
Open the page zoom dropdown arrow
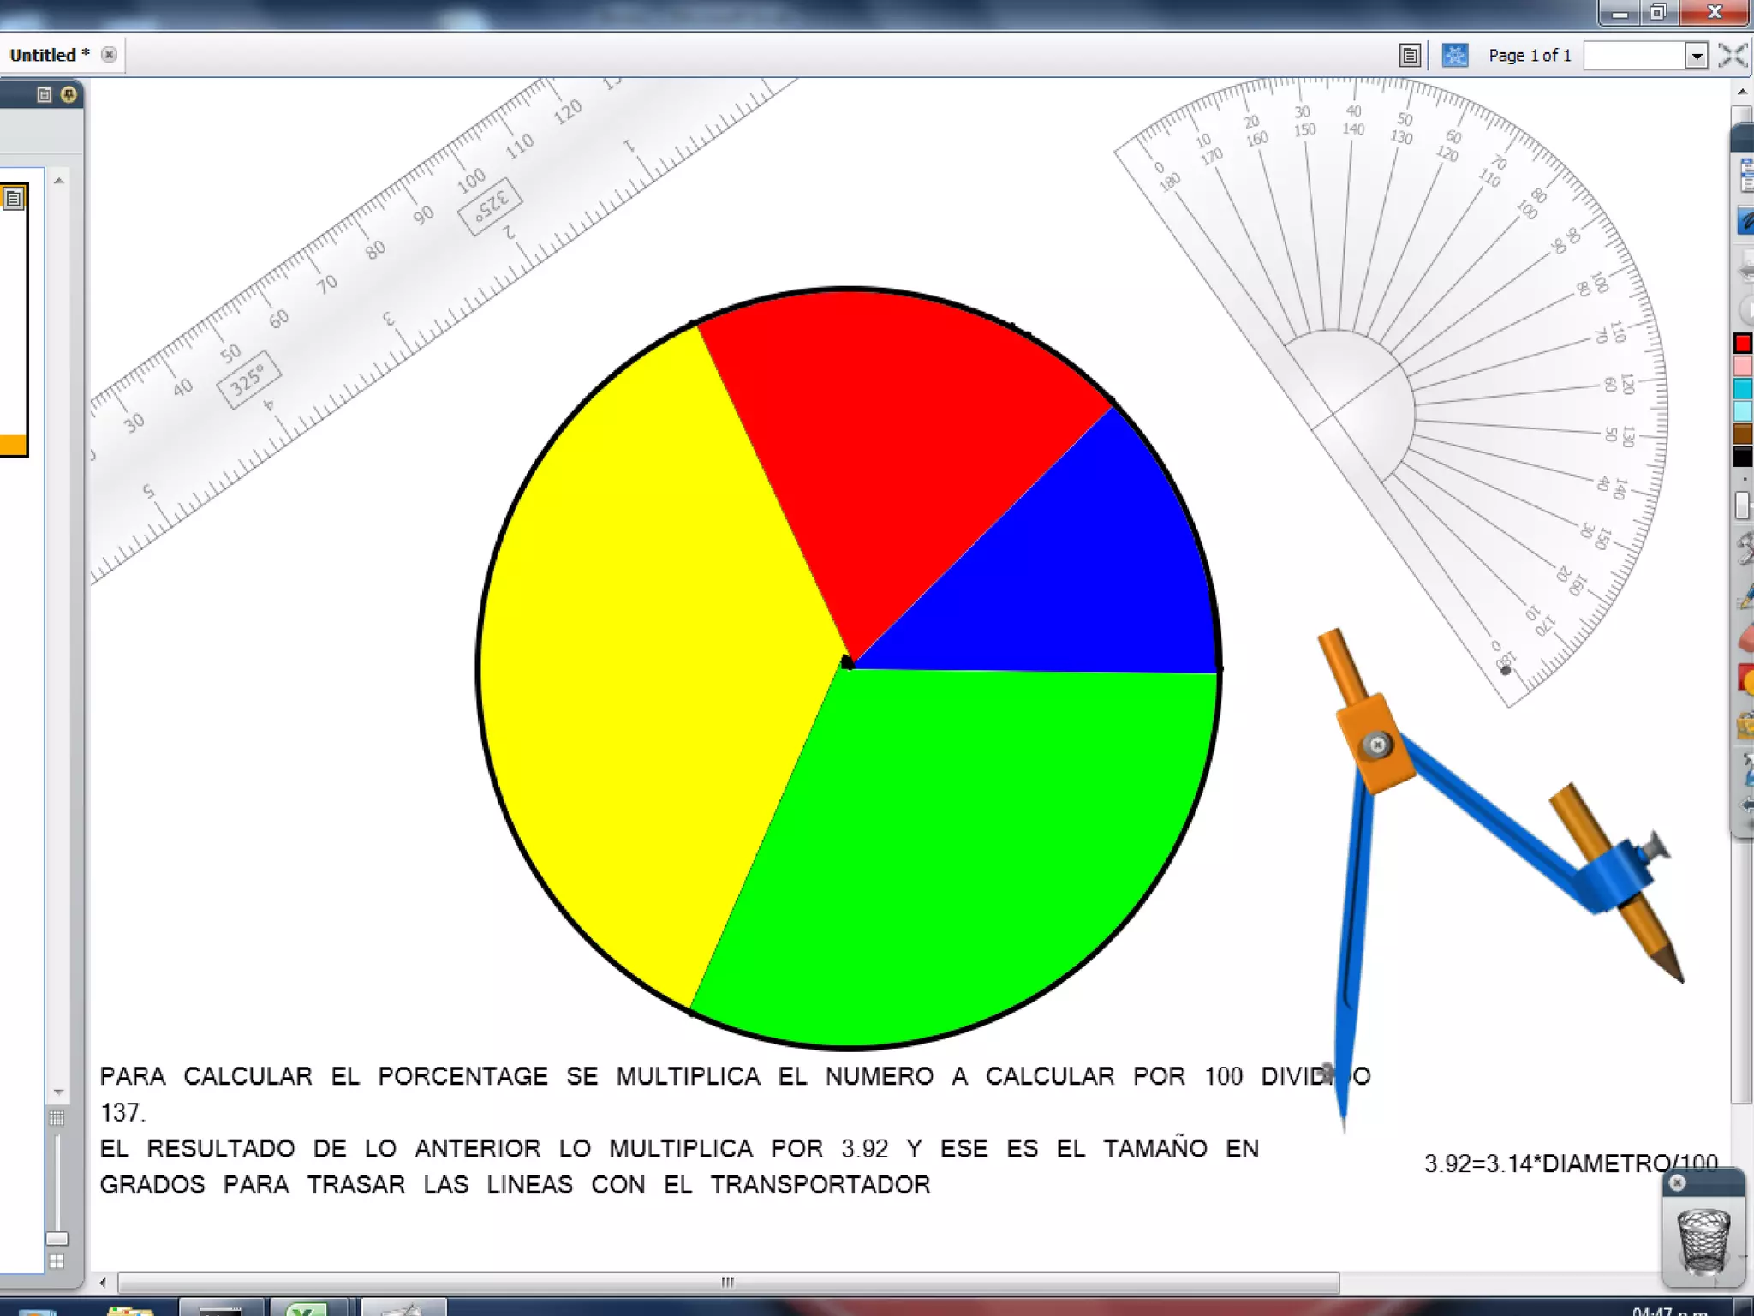[1696, 57]
